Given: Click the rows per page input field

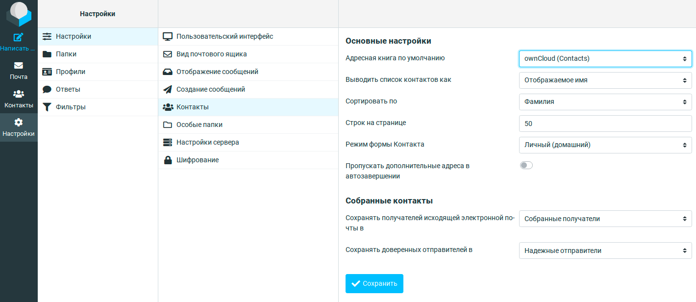Looking at the screenshot, I should tap(605, 124).
